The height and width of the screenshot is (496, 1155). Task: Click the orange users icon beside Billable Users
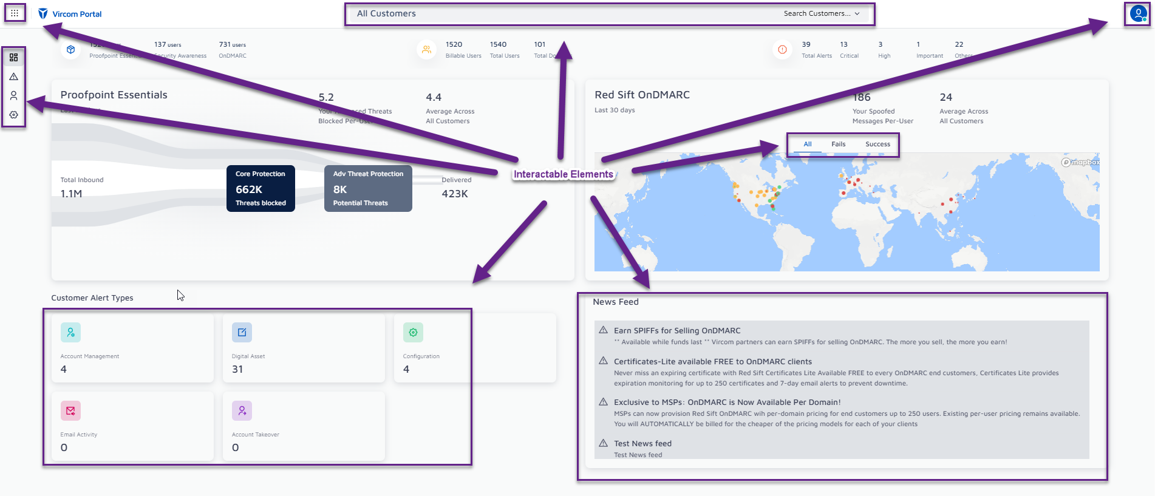[427, 50]
